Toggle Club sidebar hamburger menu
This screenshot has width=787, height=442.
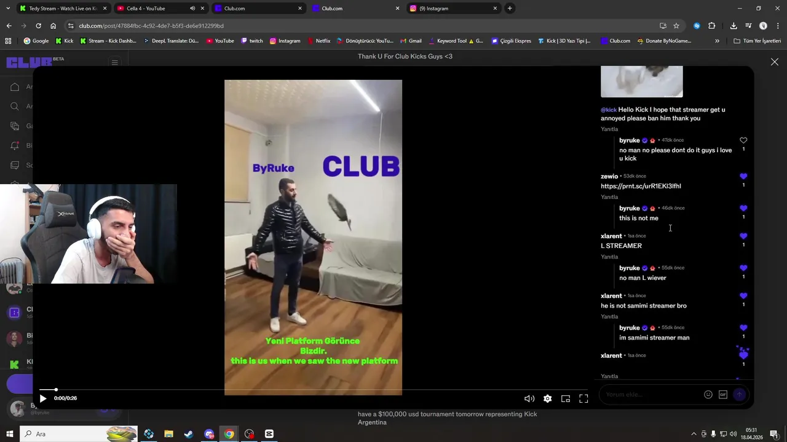point(114,62)
